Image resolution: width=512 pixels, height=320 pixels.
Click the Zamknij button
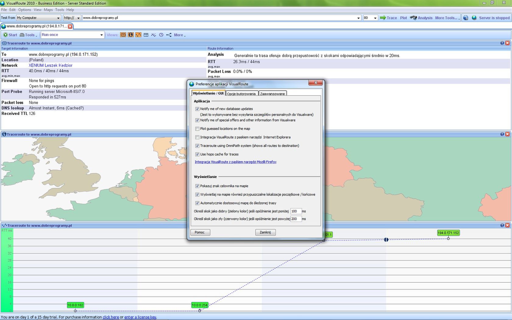point(265,232)
